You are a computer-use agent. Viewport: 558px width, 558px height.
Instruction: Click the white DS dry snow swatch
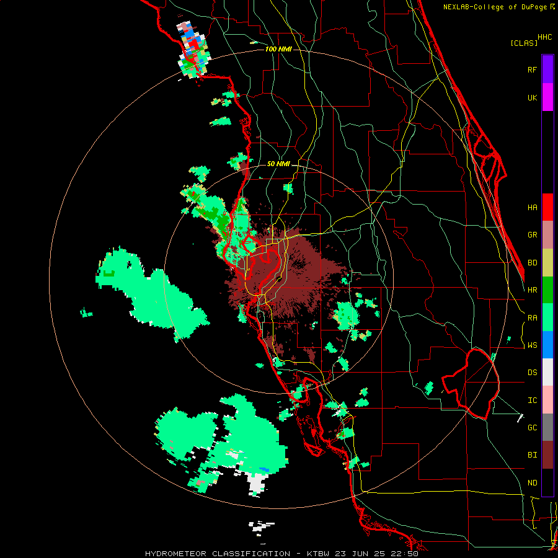(x=547, y=372)
